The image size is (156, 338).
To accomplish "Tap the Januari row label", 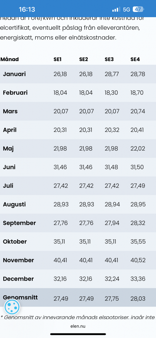I will [15, 74].
